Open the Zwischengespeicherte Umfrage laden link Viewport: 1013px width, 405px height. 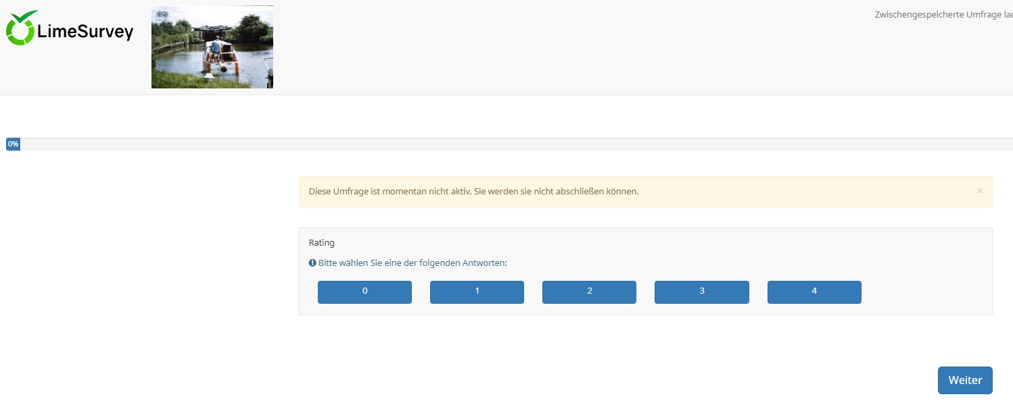click(943, 14)
